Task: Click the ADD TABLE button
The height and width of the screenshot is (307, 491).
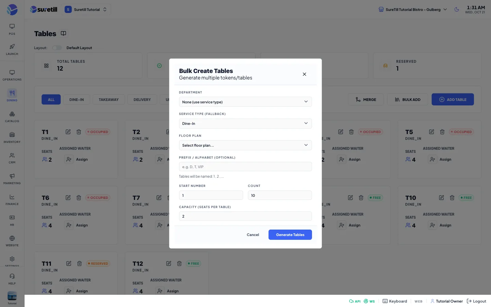Action: coord(453,100)
